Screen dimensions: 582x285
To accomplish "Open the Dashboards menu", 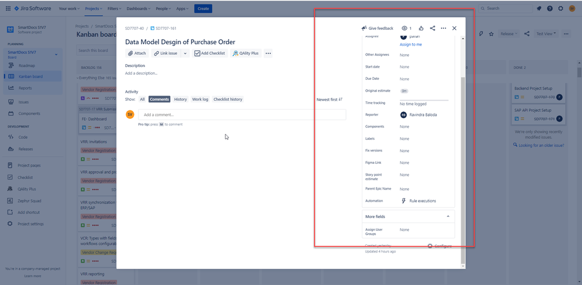I will 139,9.
